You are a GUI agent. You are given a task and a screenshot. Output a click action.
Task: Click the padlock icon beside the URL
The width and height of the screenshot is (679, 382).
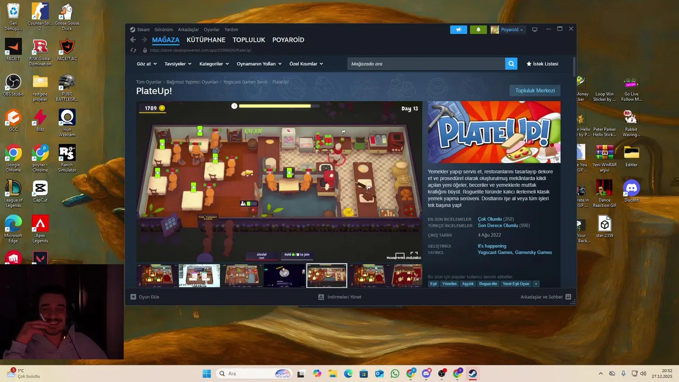(x=145, y=50)
